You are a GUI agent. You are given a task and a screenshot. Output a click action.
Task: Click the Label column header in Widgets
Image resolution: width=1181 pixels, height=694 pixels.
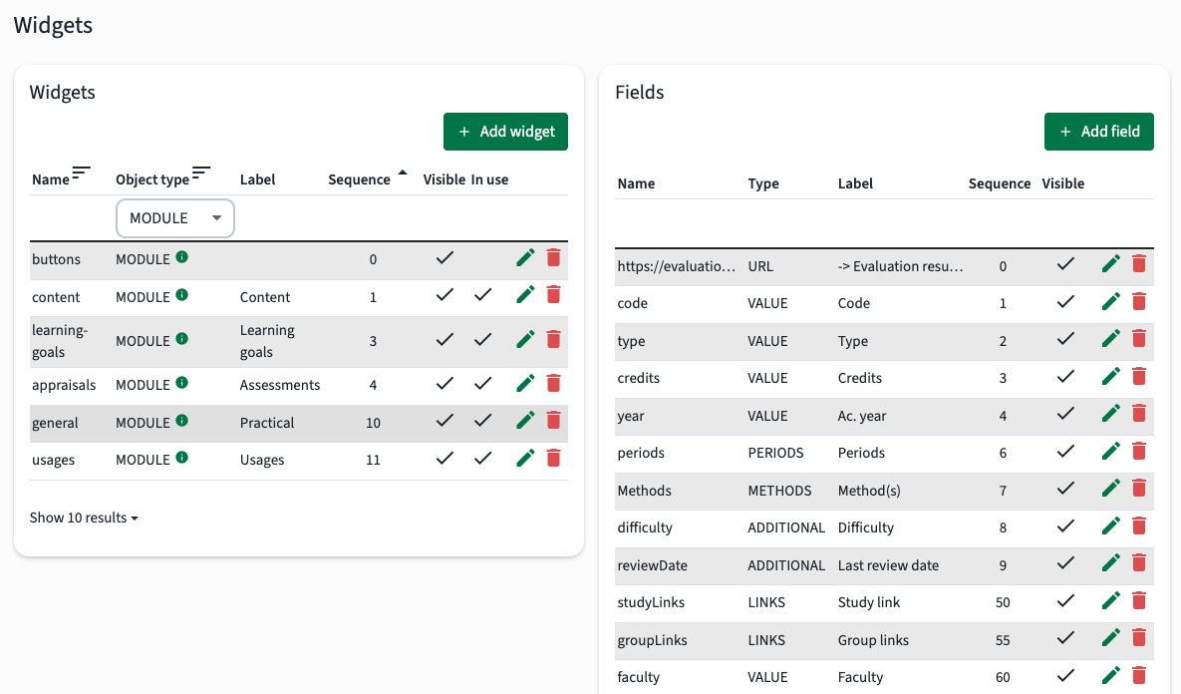click(257, 179)
